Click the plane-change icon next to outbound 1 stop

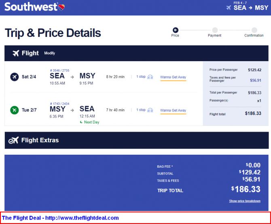(150, 77)
